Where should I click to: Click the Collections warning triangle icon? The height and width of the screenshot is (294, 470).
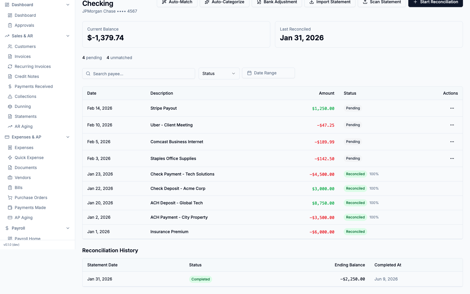[10, 96]
